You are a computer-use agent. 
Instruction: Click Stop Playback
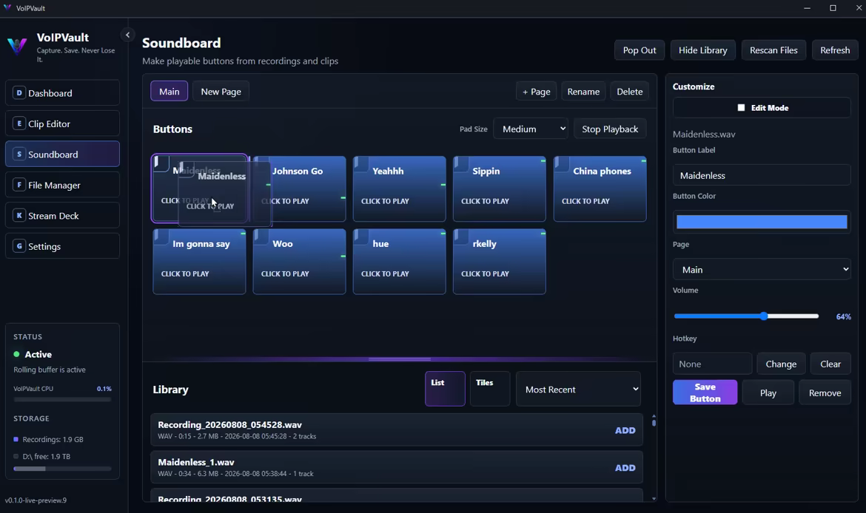point(610,129)
